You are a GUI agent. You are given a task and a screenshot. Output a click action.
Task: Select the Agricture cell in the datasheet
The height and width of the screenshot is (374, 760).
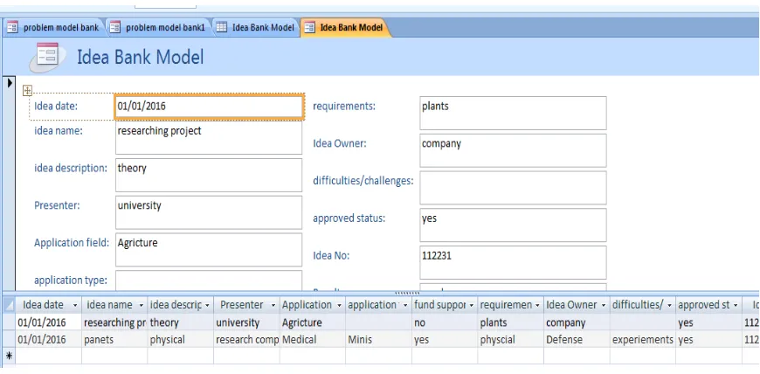pyautogui.click(x=312, y=322)
